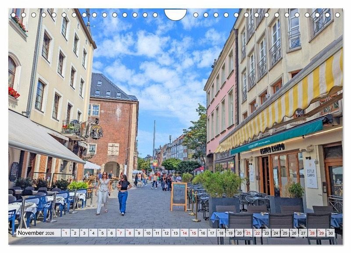Choose day 22 in the date strip

tap(258, 233)
